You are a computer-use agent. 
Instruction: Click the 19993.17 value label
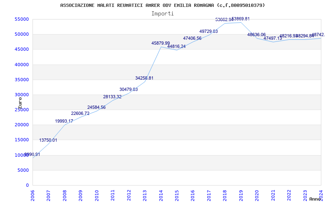pyautogui.click(x=64, y=121)
